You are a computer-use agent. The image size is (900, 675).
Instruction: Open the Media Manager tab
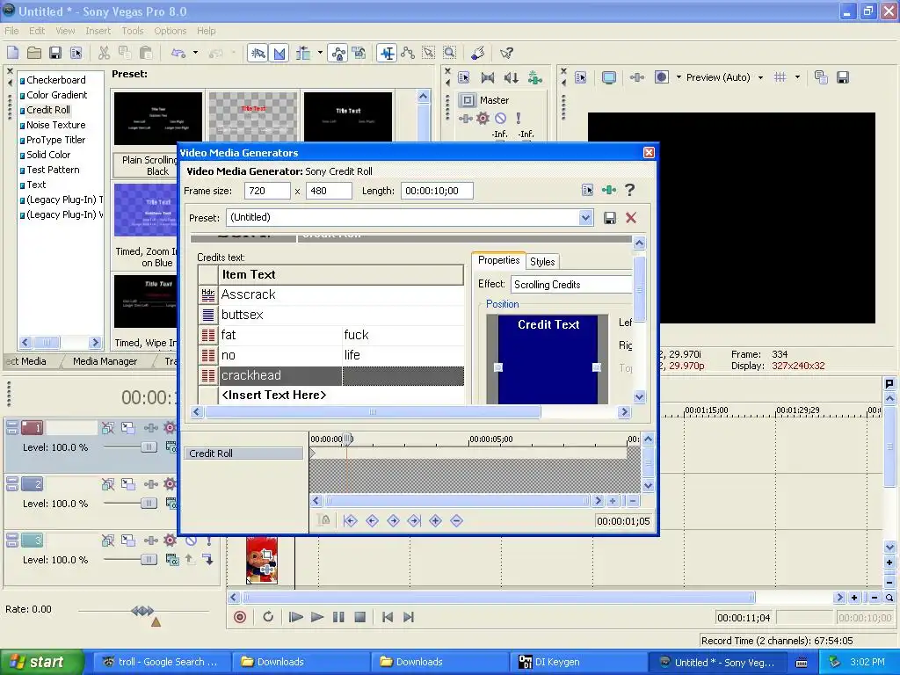[x=105, y=361]
